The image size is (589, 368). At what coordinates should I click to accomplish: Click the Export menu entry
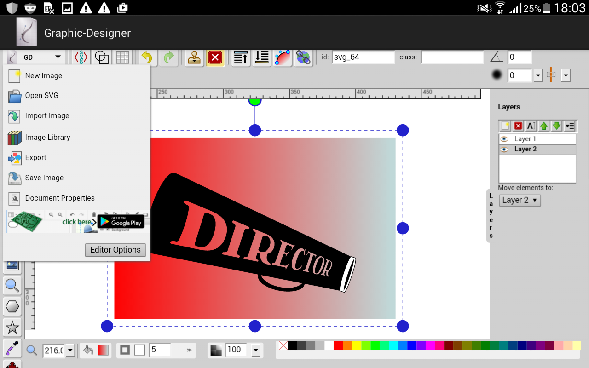coord(76,157)
